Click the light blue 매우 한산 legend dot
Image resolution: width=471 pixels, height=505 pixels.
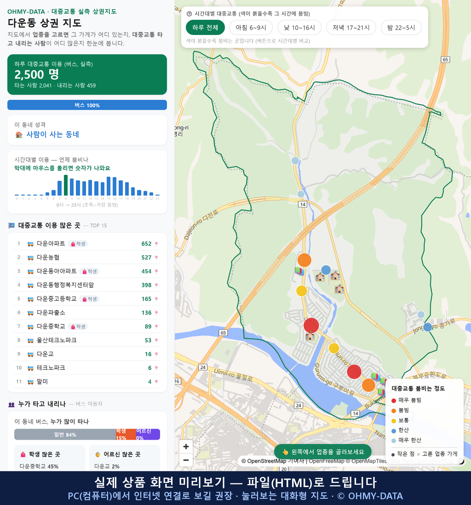(x=393, y=441)
